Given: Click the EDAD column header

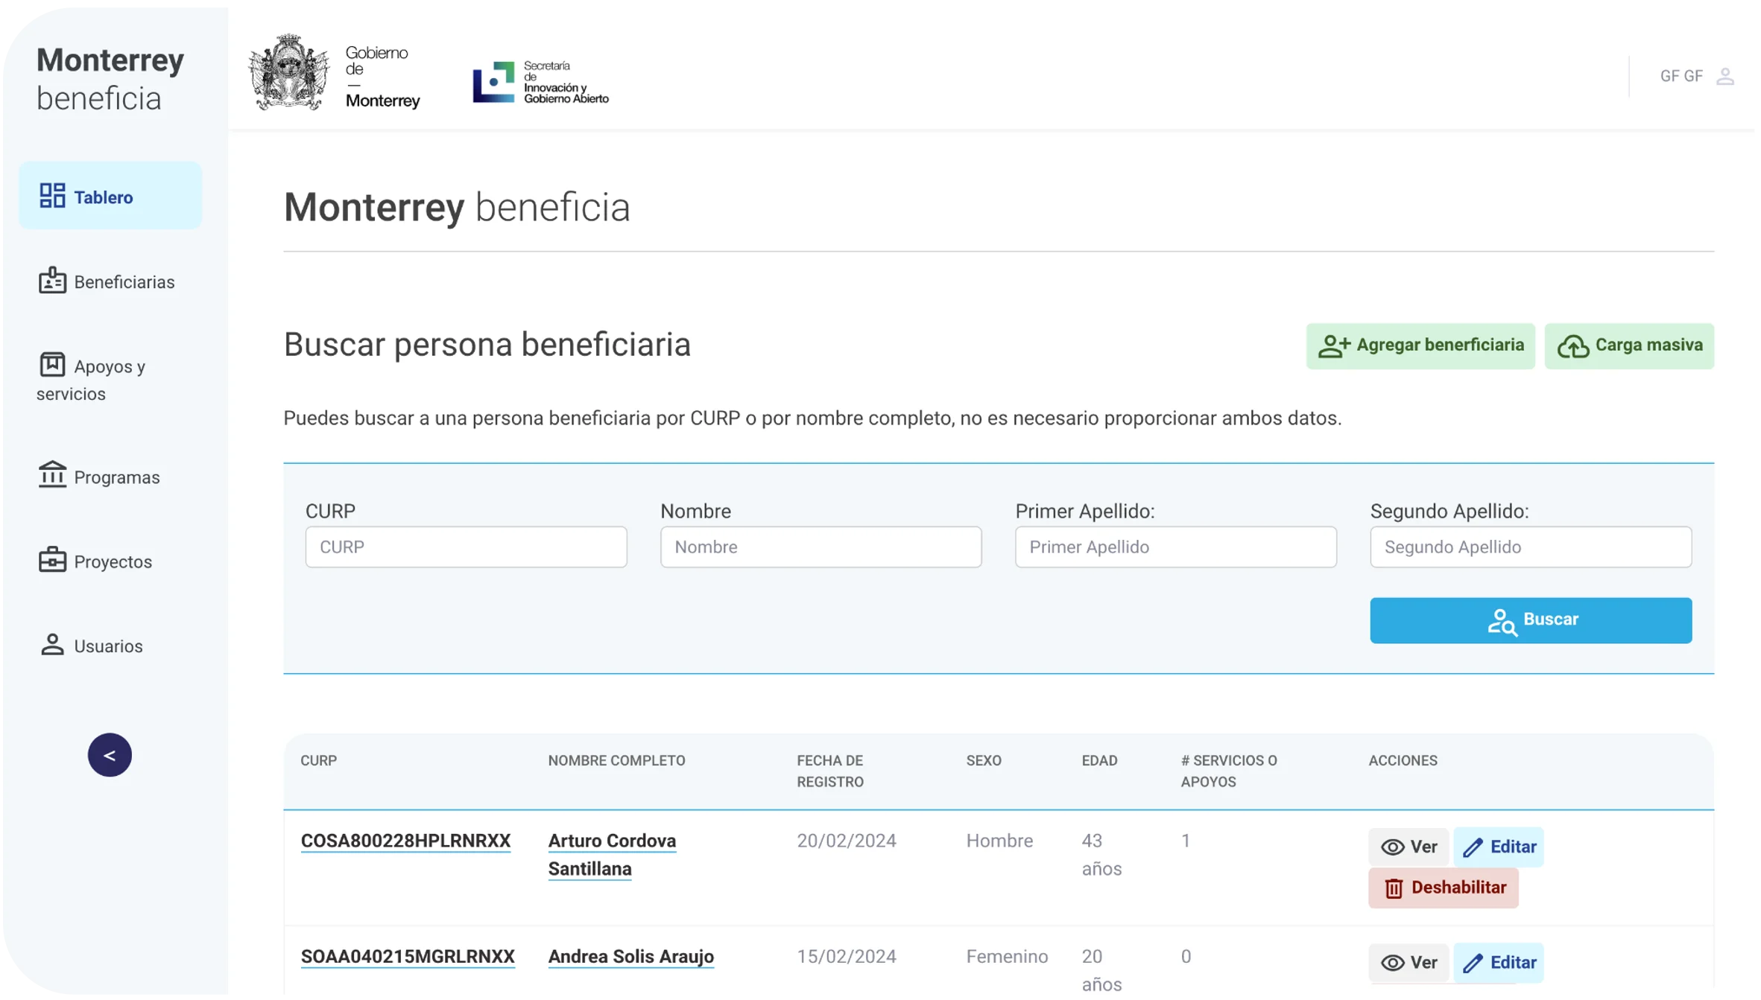Looking at the screenshot, I should coord(1099,761).
